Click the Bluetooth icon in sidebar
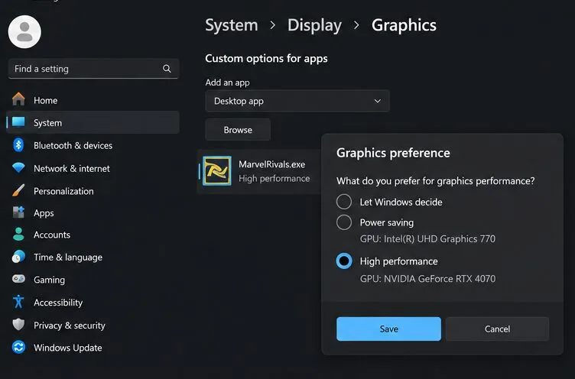The height and width of the screenshot is (379, 575). (18, 145)
